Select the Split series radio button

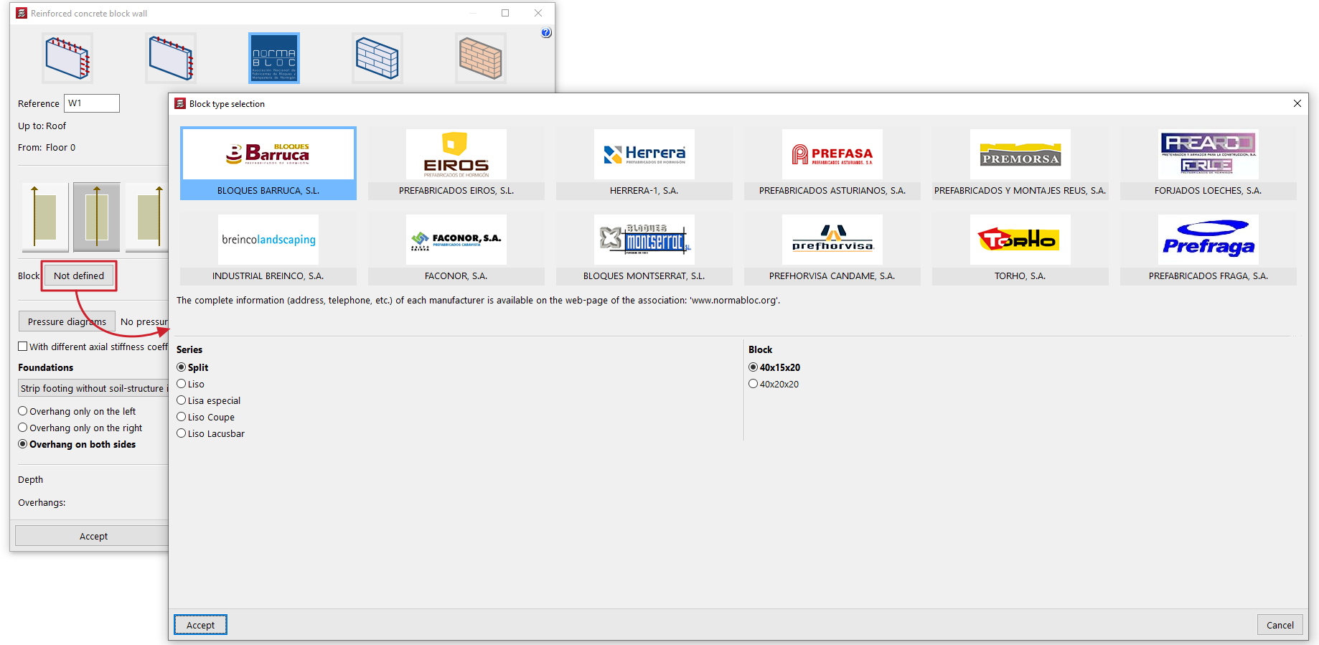[x=182, y=367]
